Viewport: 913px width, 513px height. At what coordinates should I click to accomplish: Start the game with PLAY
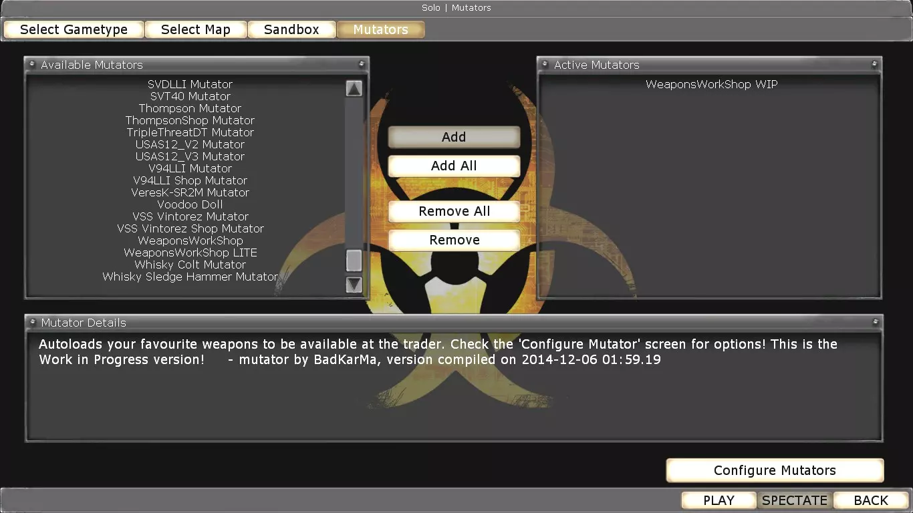719,500
